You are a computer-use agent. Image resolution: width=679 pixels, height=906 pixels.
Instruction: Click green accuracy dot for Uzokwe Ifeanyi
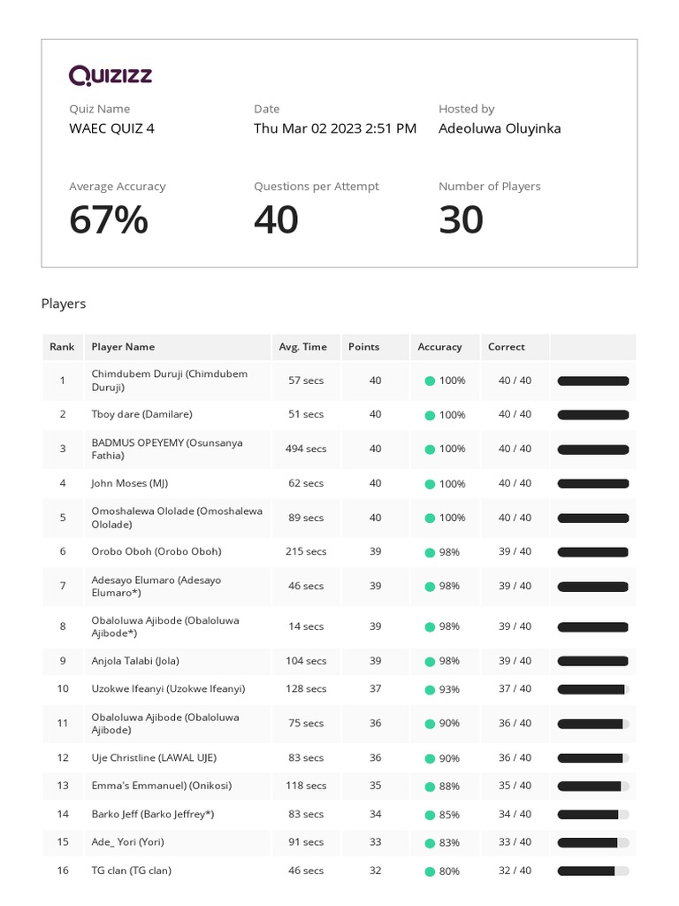[x=430, y=689]
